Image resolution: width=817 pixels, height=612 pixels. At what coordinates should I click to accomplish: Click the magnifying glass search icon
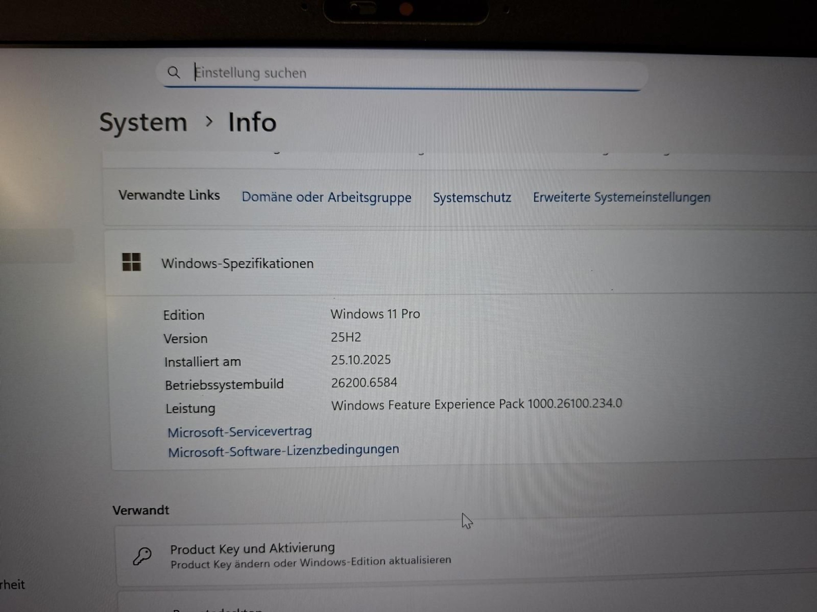174,73
